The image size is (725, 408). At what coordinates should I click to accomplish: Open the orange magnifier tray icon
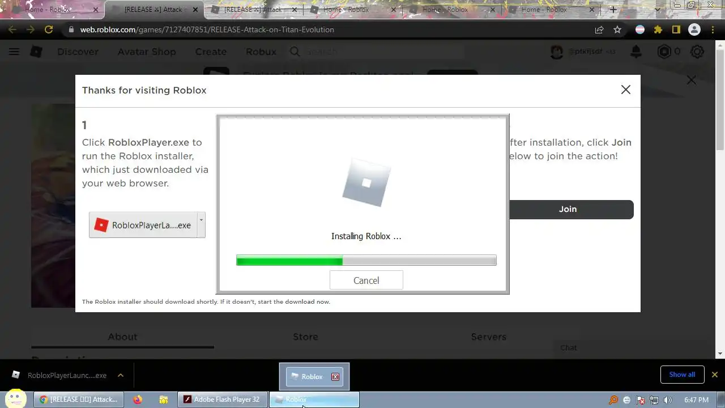pos(613,399)
